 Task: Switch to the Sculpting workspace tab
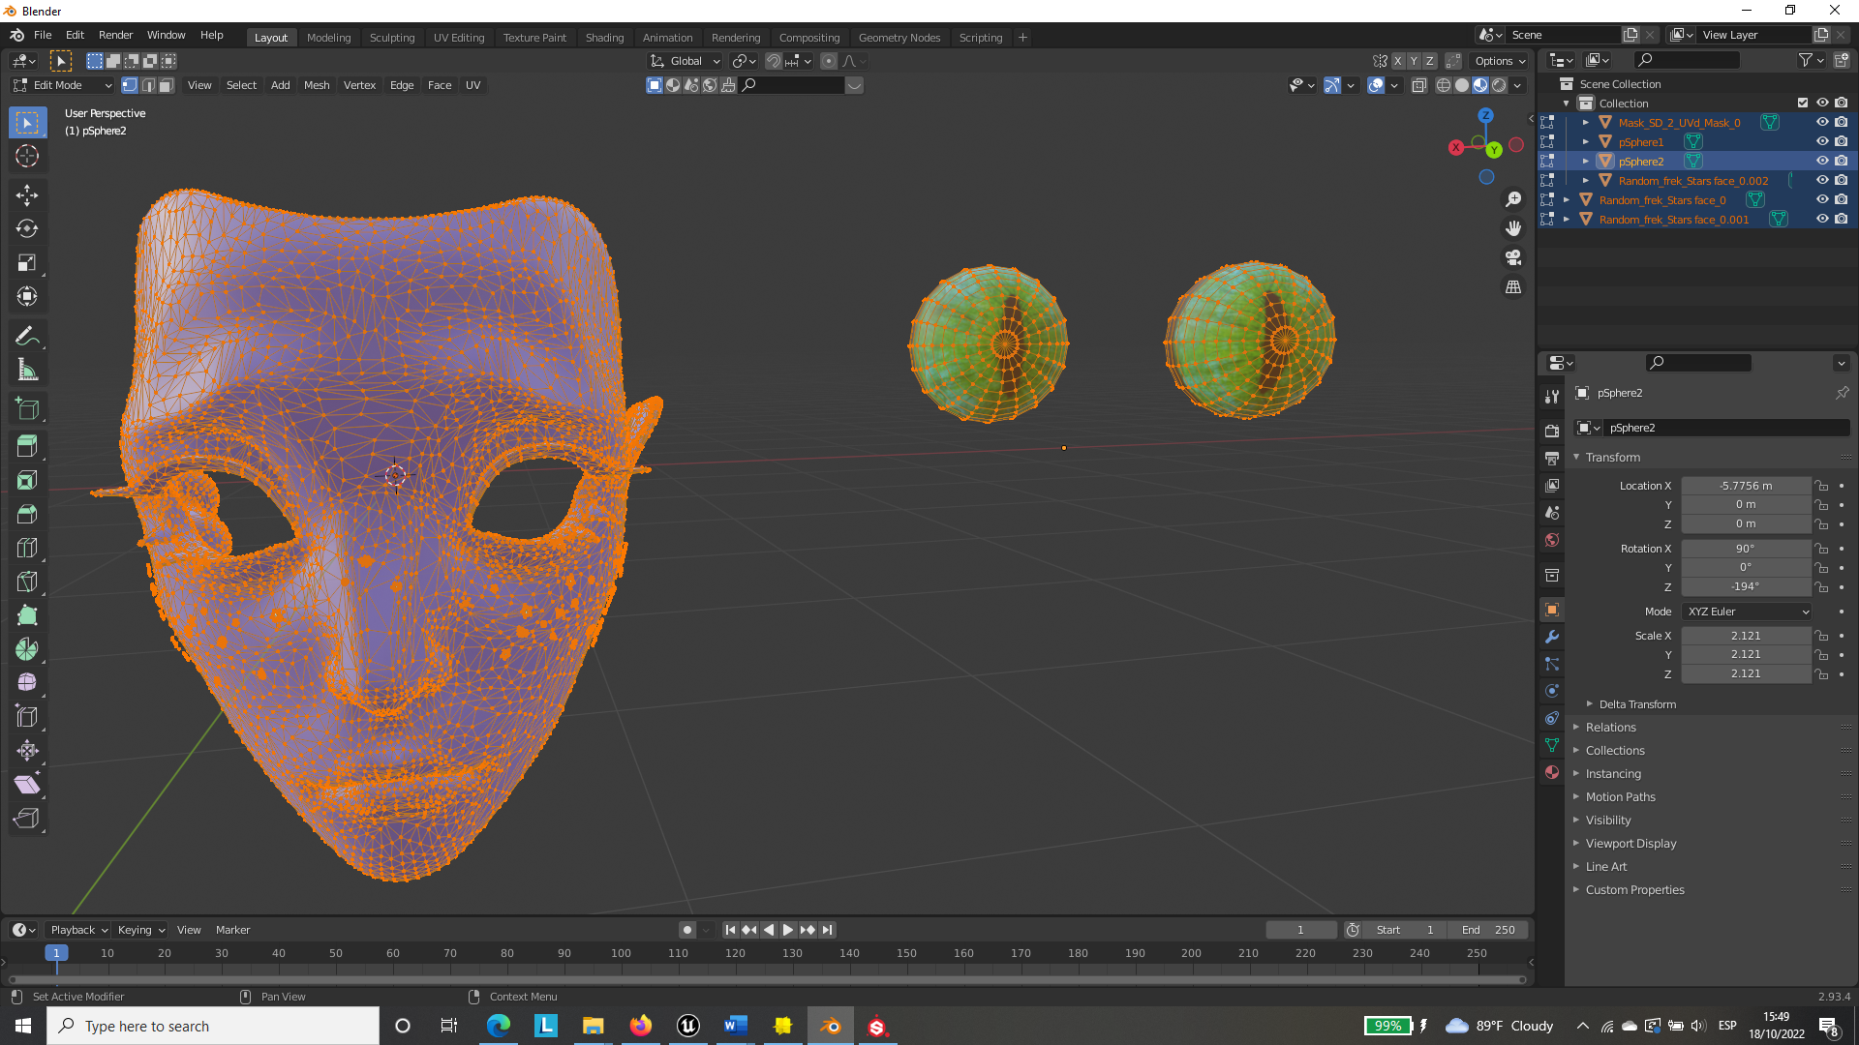(391, 38)
